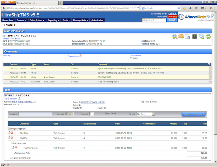Select the UltraShipTMS v5.5 browser tab
The height and width of the screenshot is (167, 217).
(37, 3)
